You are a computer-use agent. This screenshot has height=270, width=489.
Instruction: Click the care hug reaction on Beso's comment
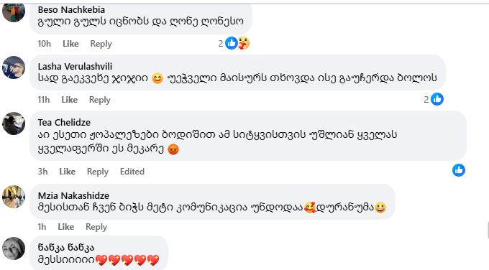click(x=244, y=43)
